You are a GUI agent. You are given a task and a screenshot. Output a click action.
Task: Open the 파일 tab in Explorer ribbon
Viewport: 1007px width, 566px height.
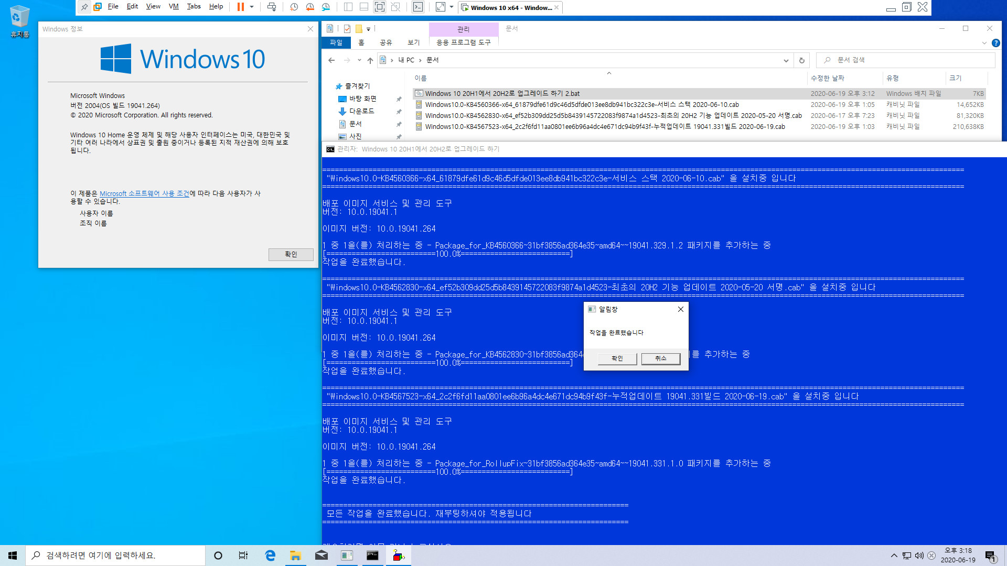[336, 42]
